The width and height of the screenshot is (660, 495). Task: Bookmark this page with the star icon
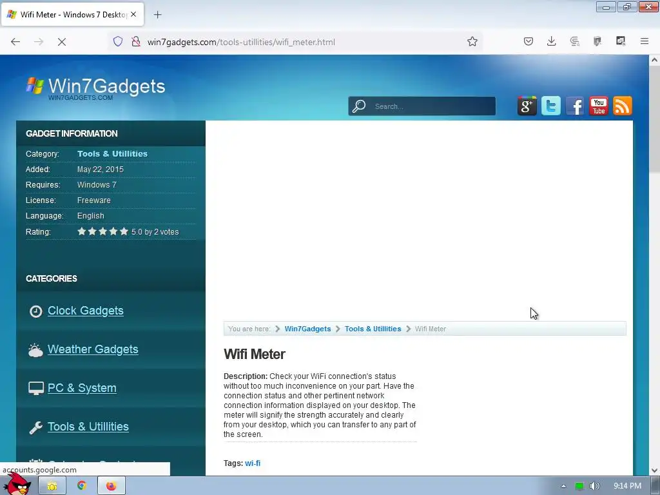[472, 41]
